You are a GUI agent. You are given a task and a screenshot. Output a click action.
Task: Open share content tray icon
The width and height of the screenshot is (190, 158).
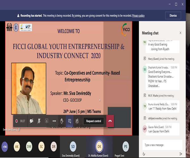point(47,121)
